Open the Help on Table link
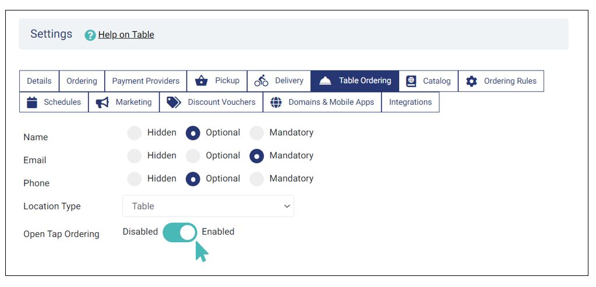596x287 pixels. tap(126, 35)
